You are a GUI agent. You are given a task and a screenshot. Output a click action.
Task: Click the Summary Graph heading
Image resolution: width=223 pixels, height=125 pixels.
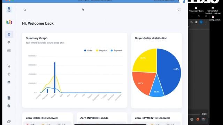[37, 38]
